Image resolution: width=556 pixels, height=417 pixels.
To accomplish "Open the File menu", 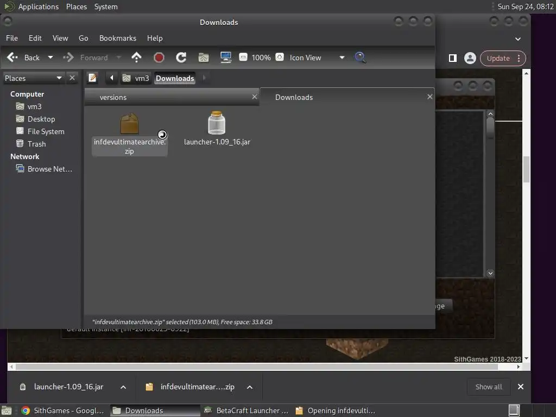I will [x=12, y=38].
